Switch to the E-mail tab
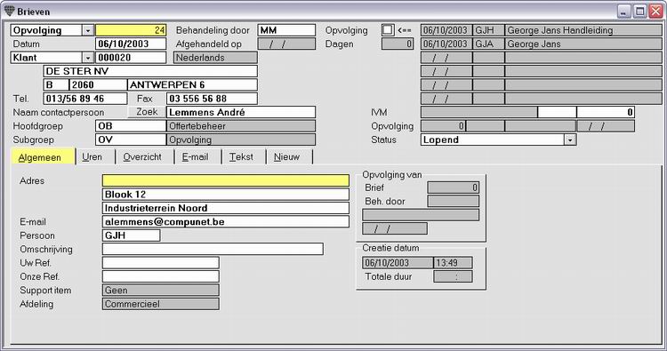 coord(197,156)
